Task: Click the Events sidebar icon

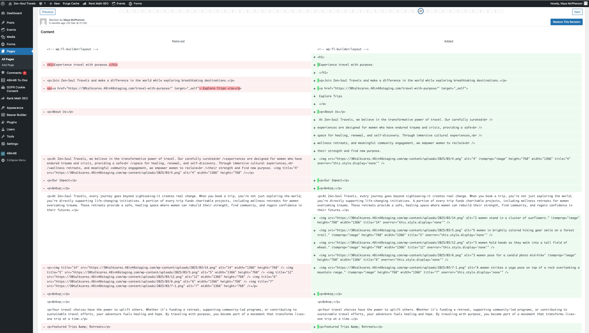Action: [x=3, y=30]
